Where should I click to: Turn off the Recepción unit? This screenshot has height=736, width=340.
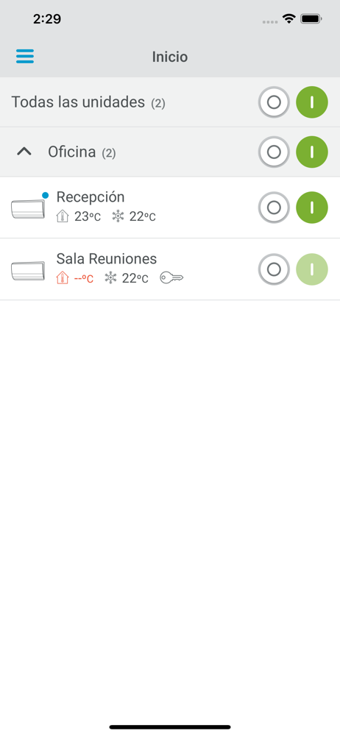click(x=274, y=208)
